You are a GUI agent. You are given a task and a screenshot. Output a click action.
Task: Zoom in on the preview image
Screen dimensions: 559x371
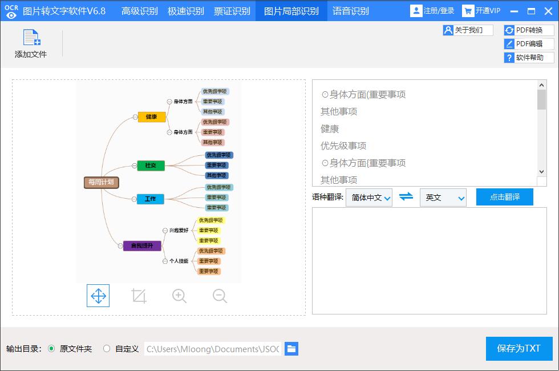[x=179, y=296]
